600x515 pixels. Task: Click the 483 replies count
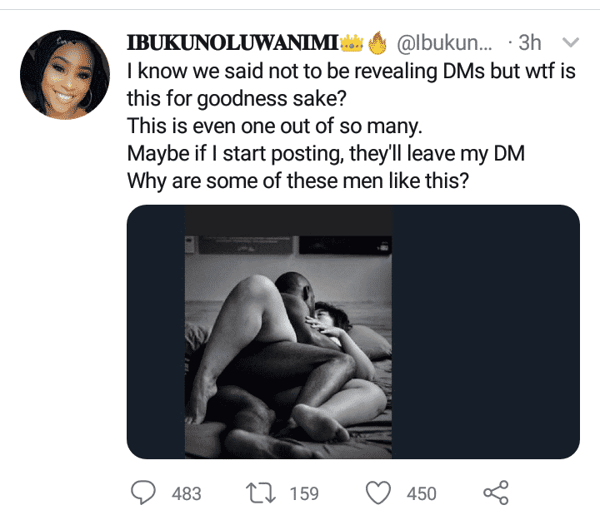tap(186, 493)
